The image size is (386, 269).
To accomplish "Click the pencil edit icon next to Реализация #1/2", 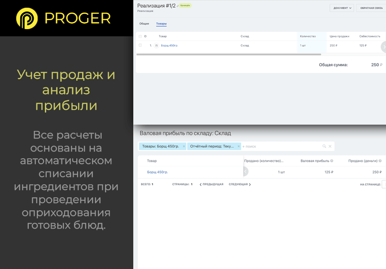I will click(177, 5).
